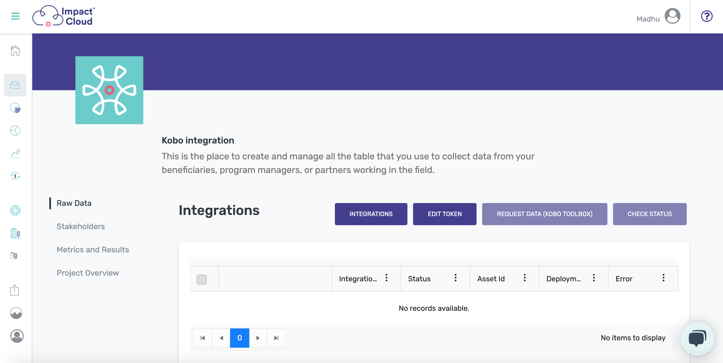Screen dimensions: 723x363
Task: Open the Status column menu dots
Action: point(456,278)
